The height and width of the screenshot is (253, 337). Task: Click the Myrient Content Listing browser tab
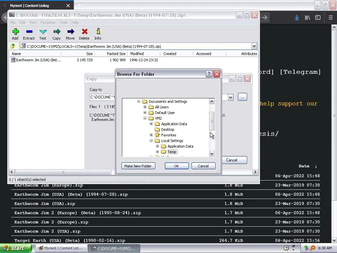point(37,6)
